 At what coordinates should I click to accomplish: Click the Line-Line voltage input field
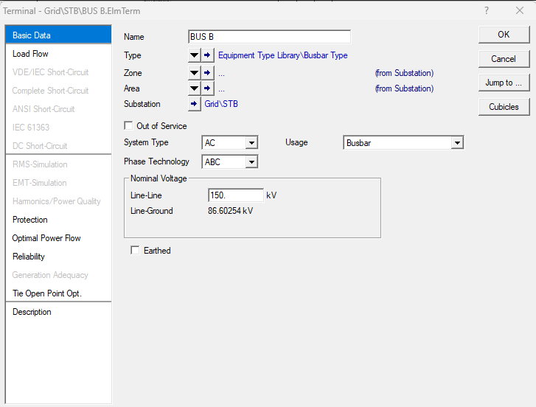point(236,195)
